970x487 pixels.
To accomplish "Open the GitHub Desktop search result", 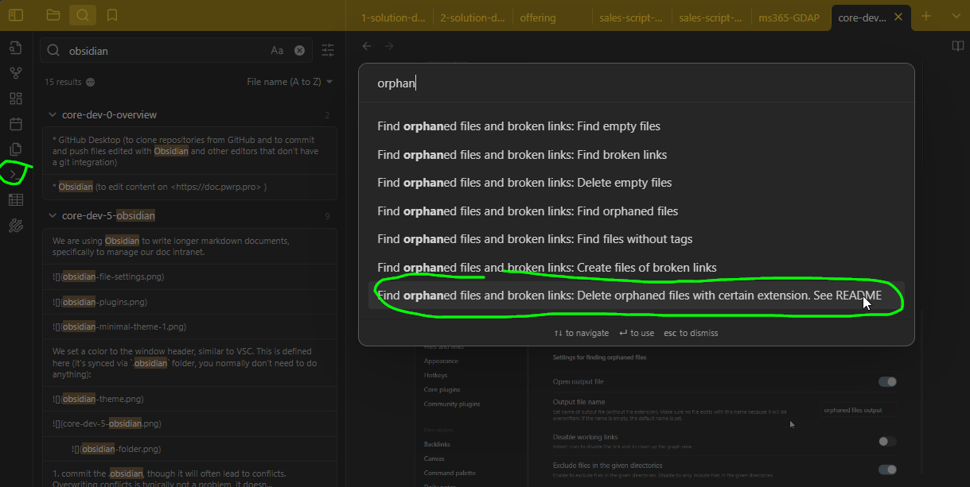I will point(190,151).
